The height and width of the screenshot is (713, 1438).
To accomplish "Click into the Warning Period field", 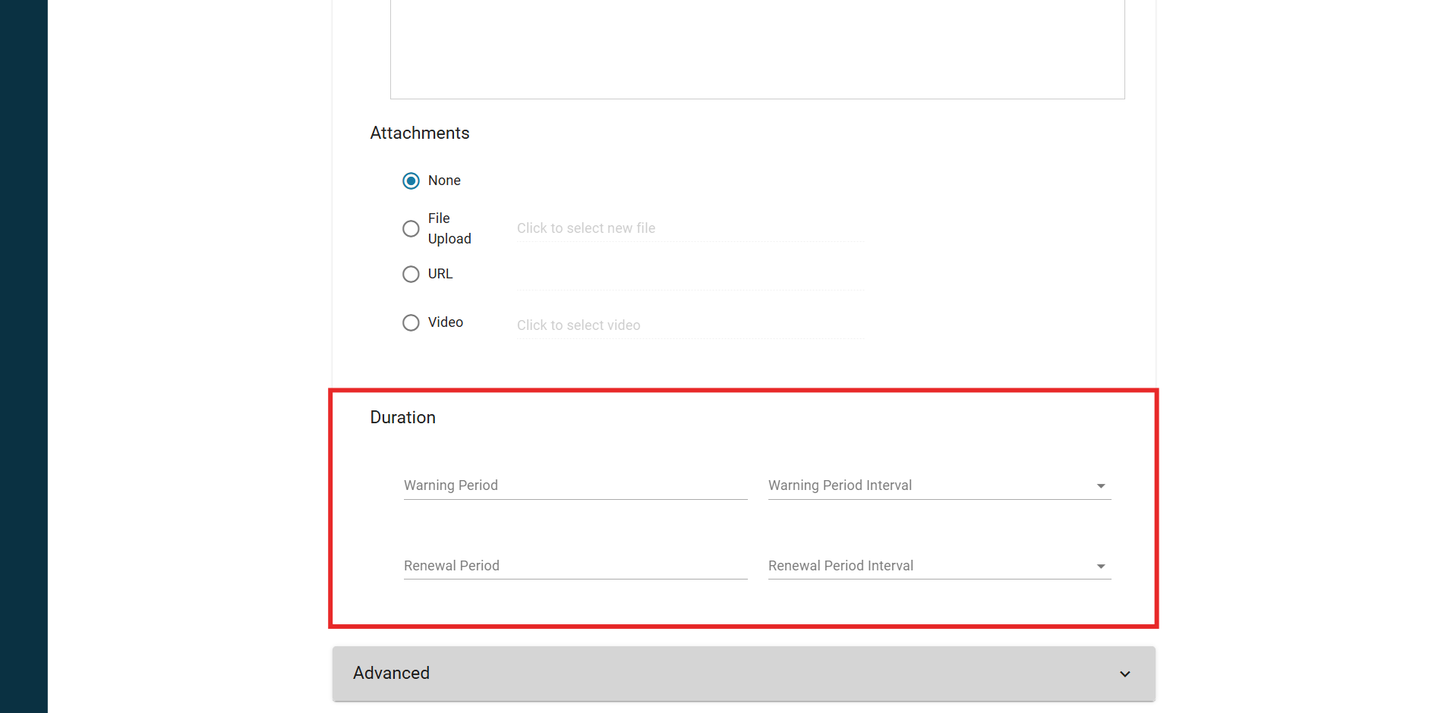I will click(x=575, y=485).
